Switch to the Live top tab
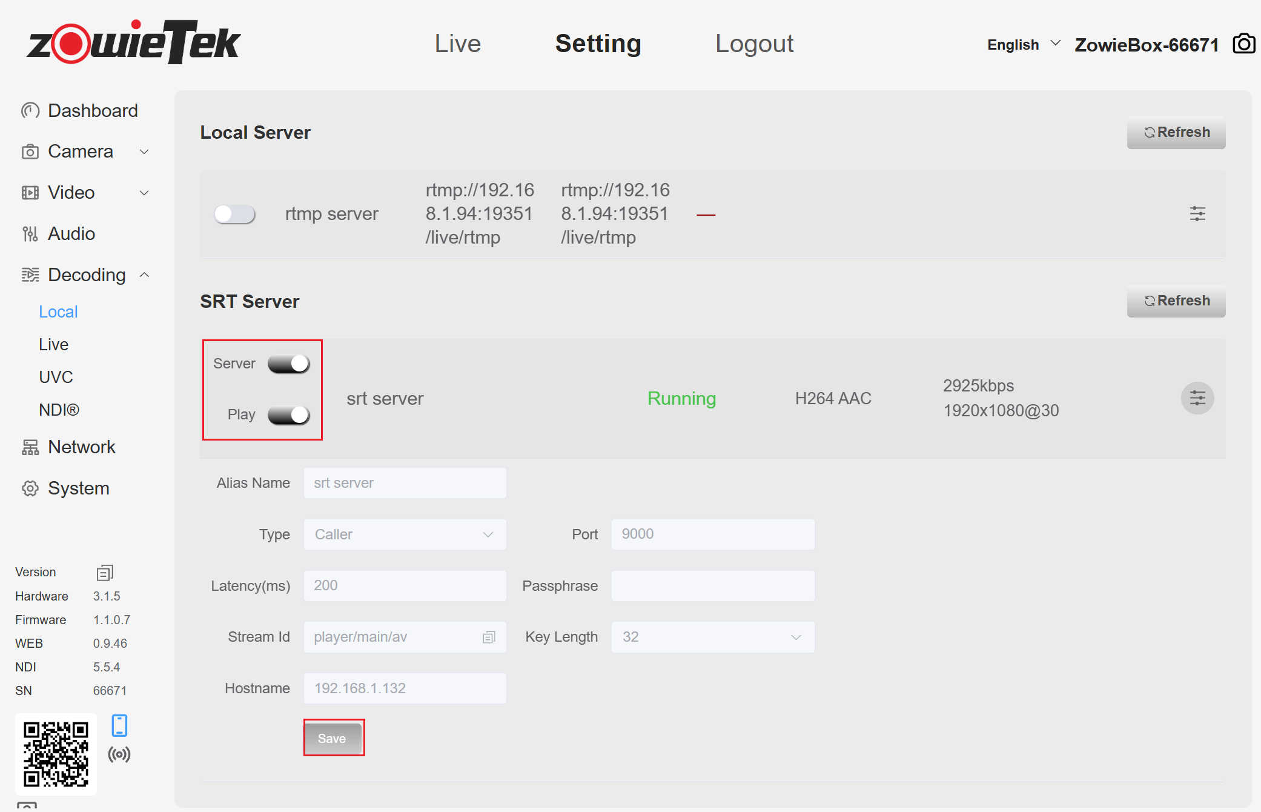 (x=457, y=44)
